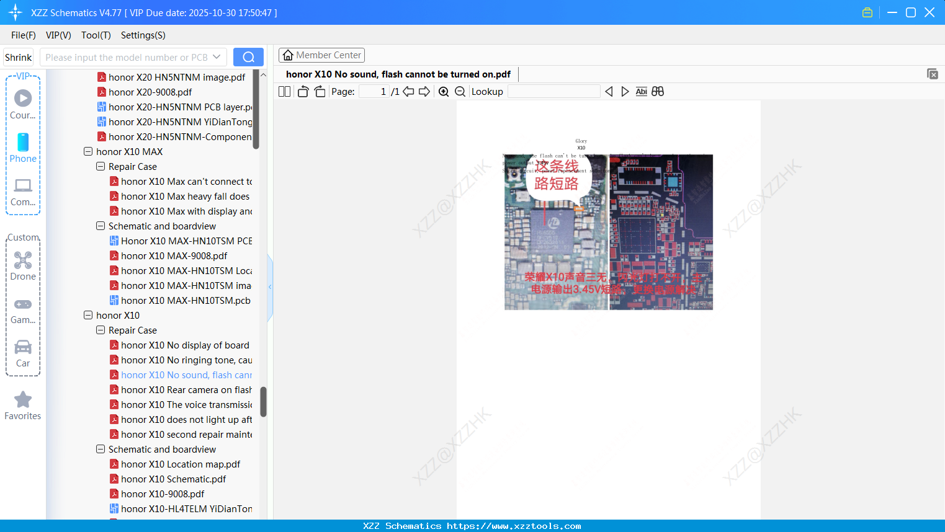The image size is (945, 532).
Task: Click the PCB repair image in PDF
Action: [609, 232]
